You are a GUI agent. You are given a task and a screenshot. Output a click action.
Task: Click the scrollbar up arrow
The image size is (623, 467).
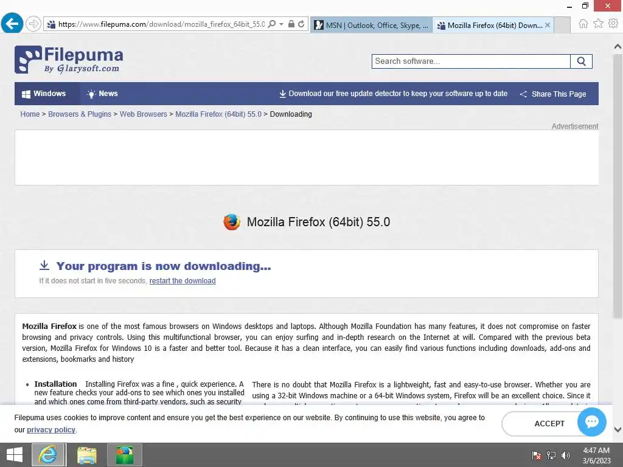point(618,47)
